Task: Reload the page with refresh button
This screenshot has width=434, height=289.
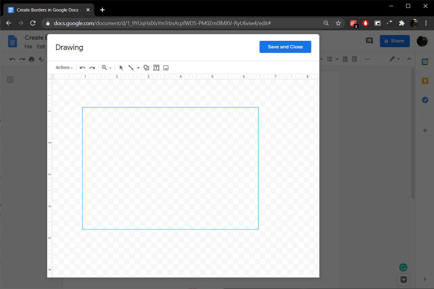Action: point(33,23)
